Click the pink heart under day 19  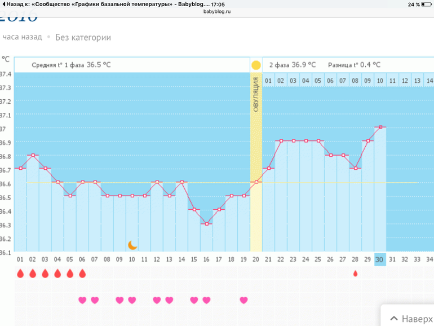[x=243, y=300]
